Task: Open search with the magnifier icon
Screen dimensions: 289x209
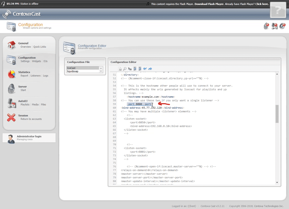Action: [x=125, y=69]
